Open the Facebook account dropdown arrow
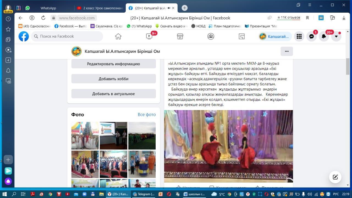The image size is (352, 198). [x=336, y=36]
